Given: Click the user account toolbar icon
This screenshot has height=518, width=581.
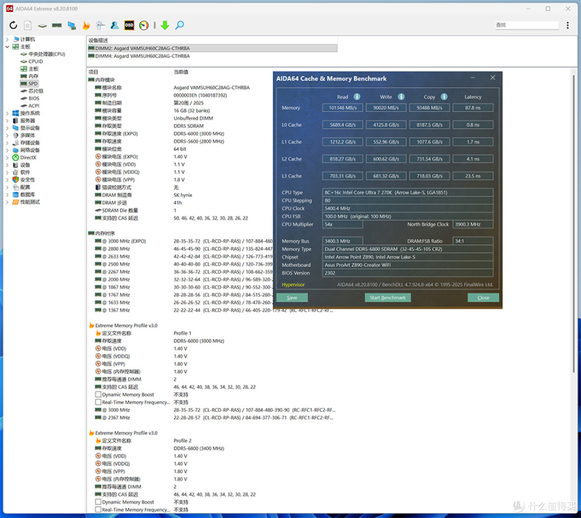Looking at the screenshot, I should [115, 25].
